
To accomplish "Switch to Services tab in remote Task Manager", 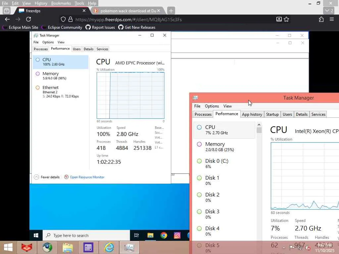I will point(102,49).
